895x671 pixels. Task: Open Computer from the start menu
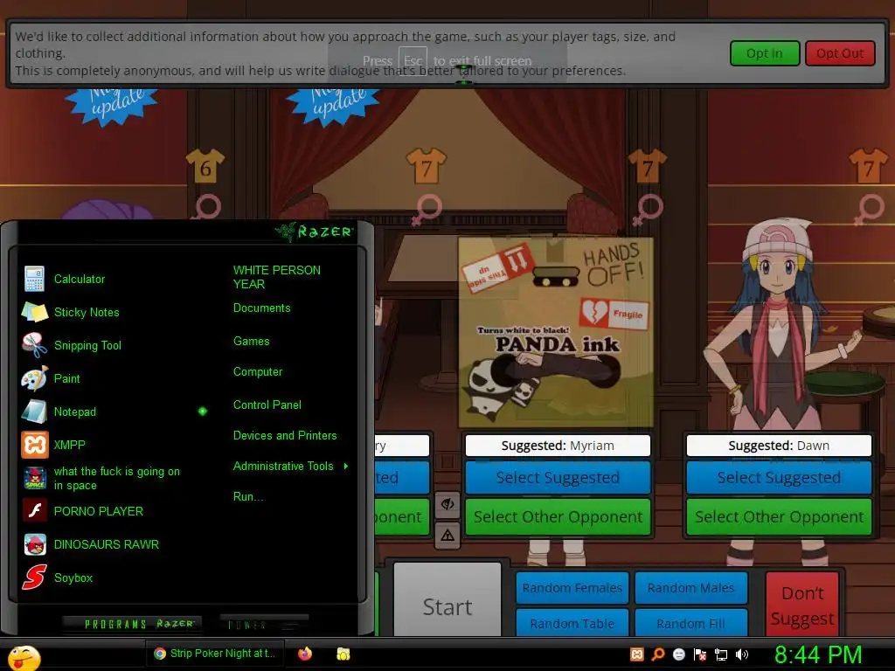258,372
